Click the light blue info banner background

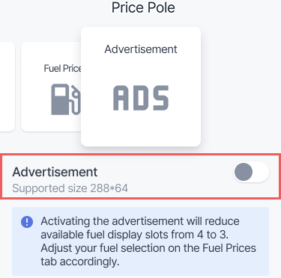[x=140, y=241]
